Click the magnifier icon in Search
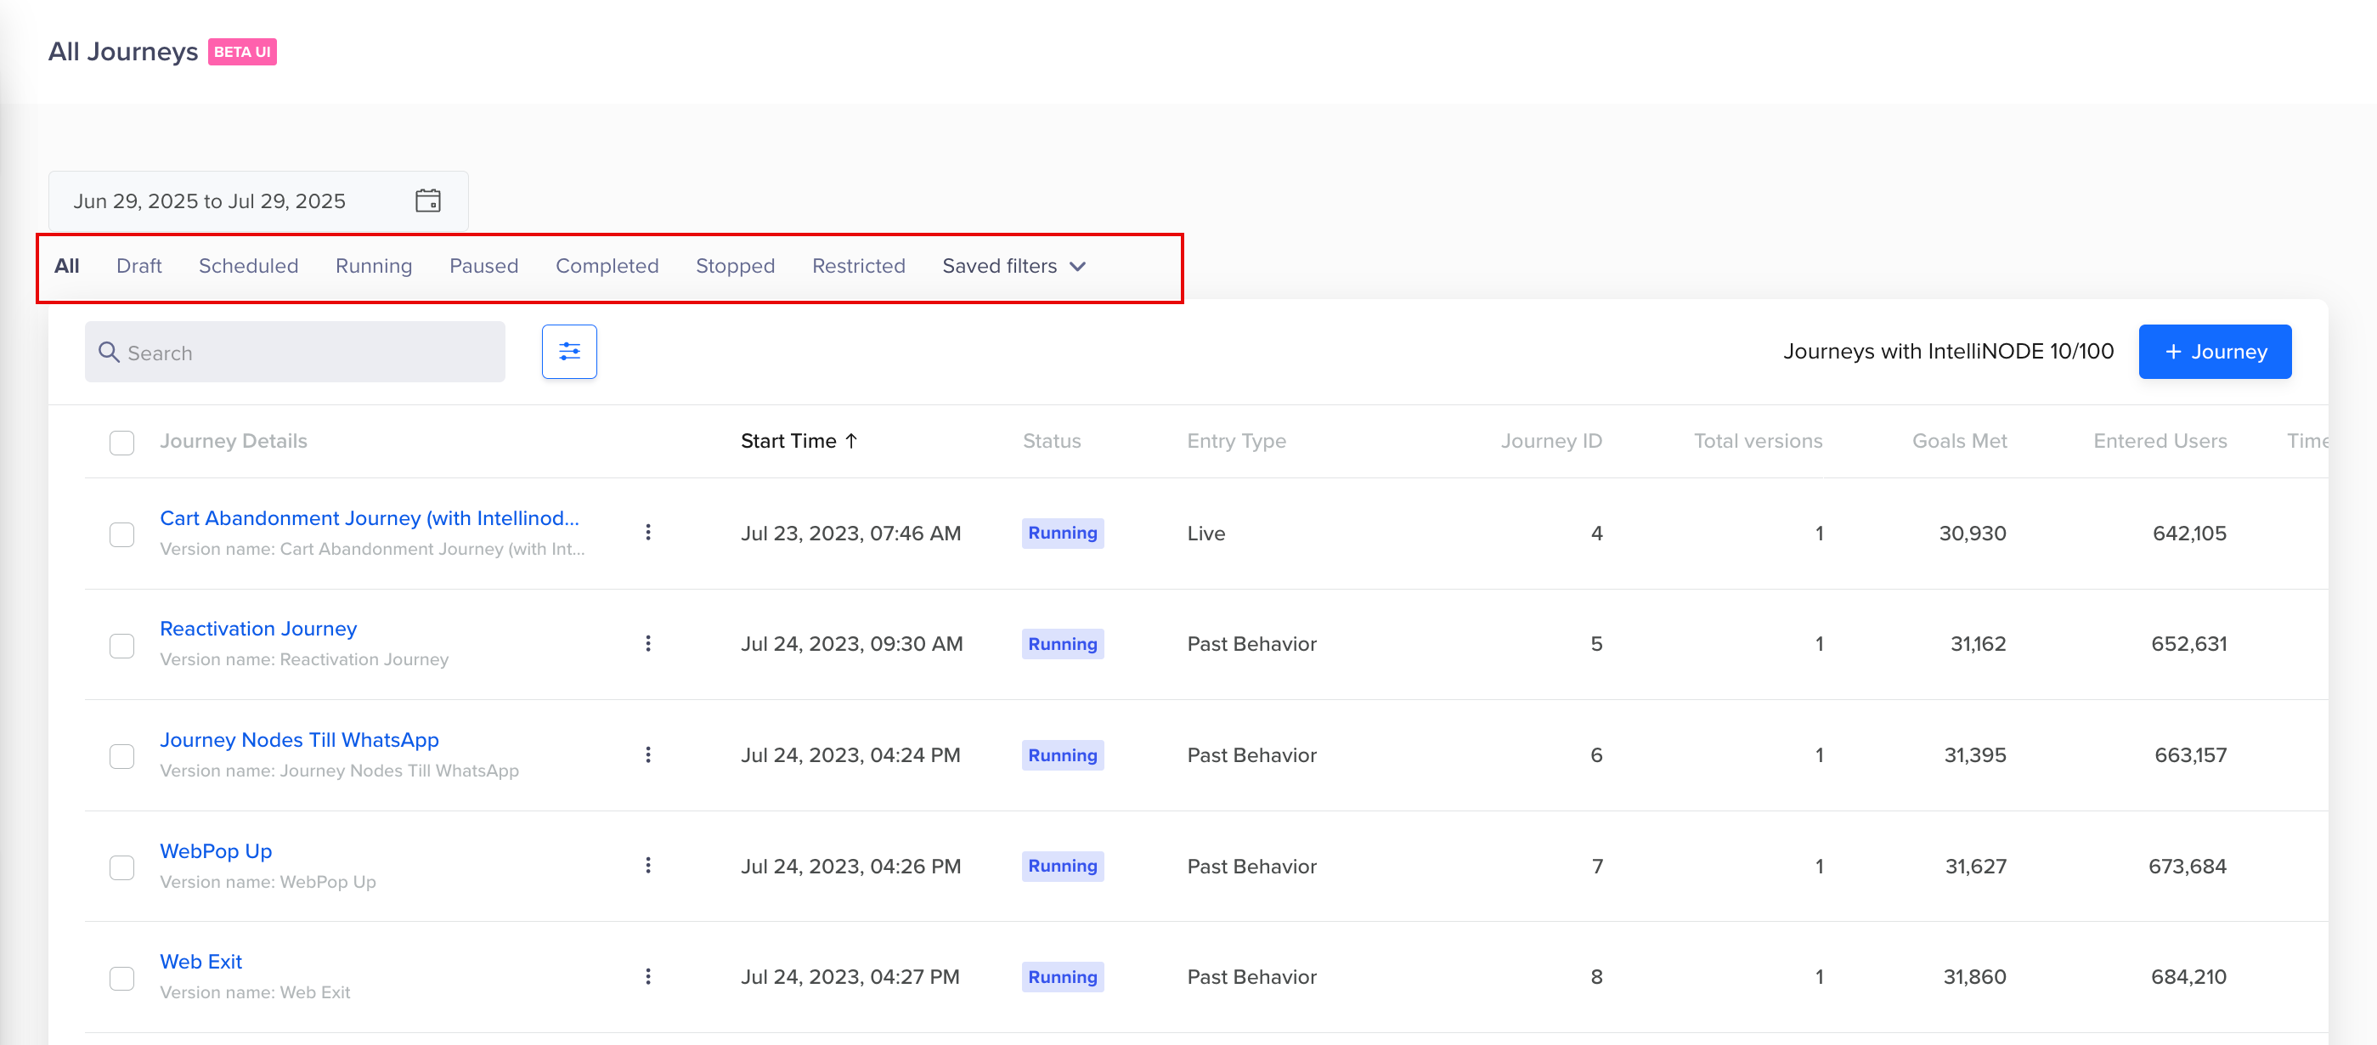This screenshot has width=2377, height=1045. click(109, 353)
